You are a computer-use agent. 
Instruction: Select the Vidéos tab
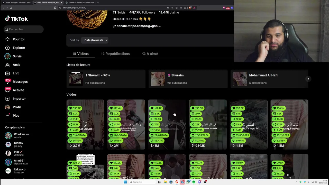pos(81,54)
